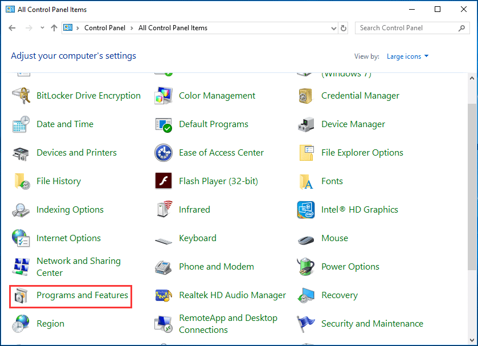The image size is (478, 346).
Task: Go back with the Back arrow button
Action: 12,28
